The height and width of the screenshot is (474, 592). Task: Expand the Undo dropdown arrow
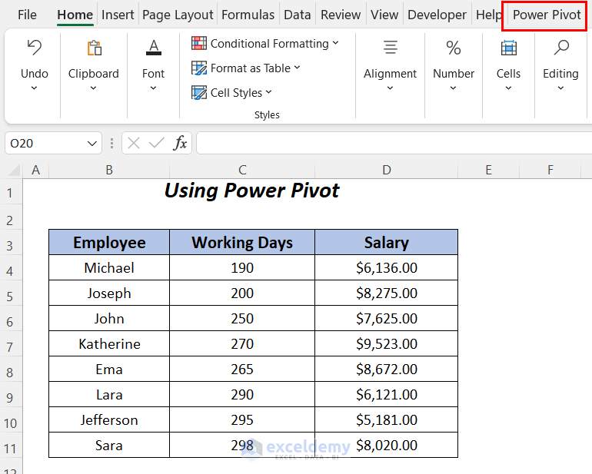(x=34, y=88)
